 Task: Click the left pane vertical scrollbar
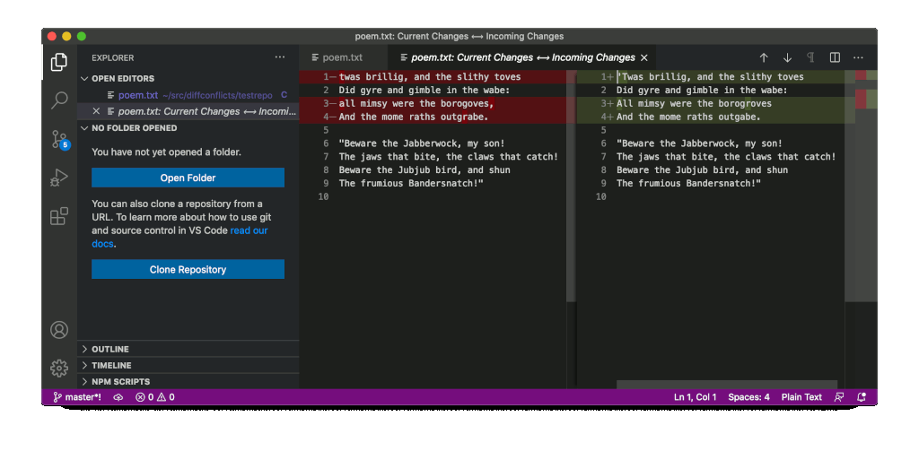click(572, 187)
